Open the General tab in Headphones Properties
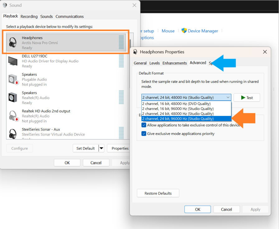 coord(140,63)
